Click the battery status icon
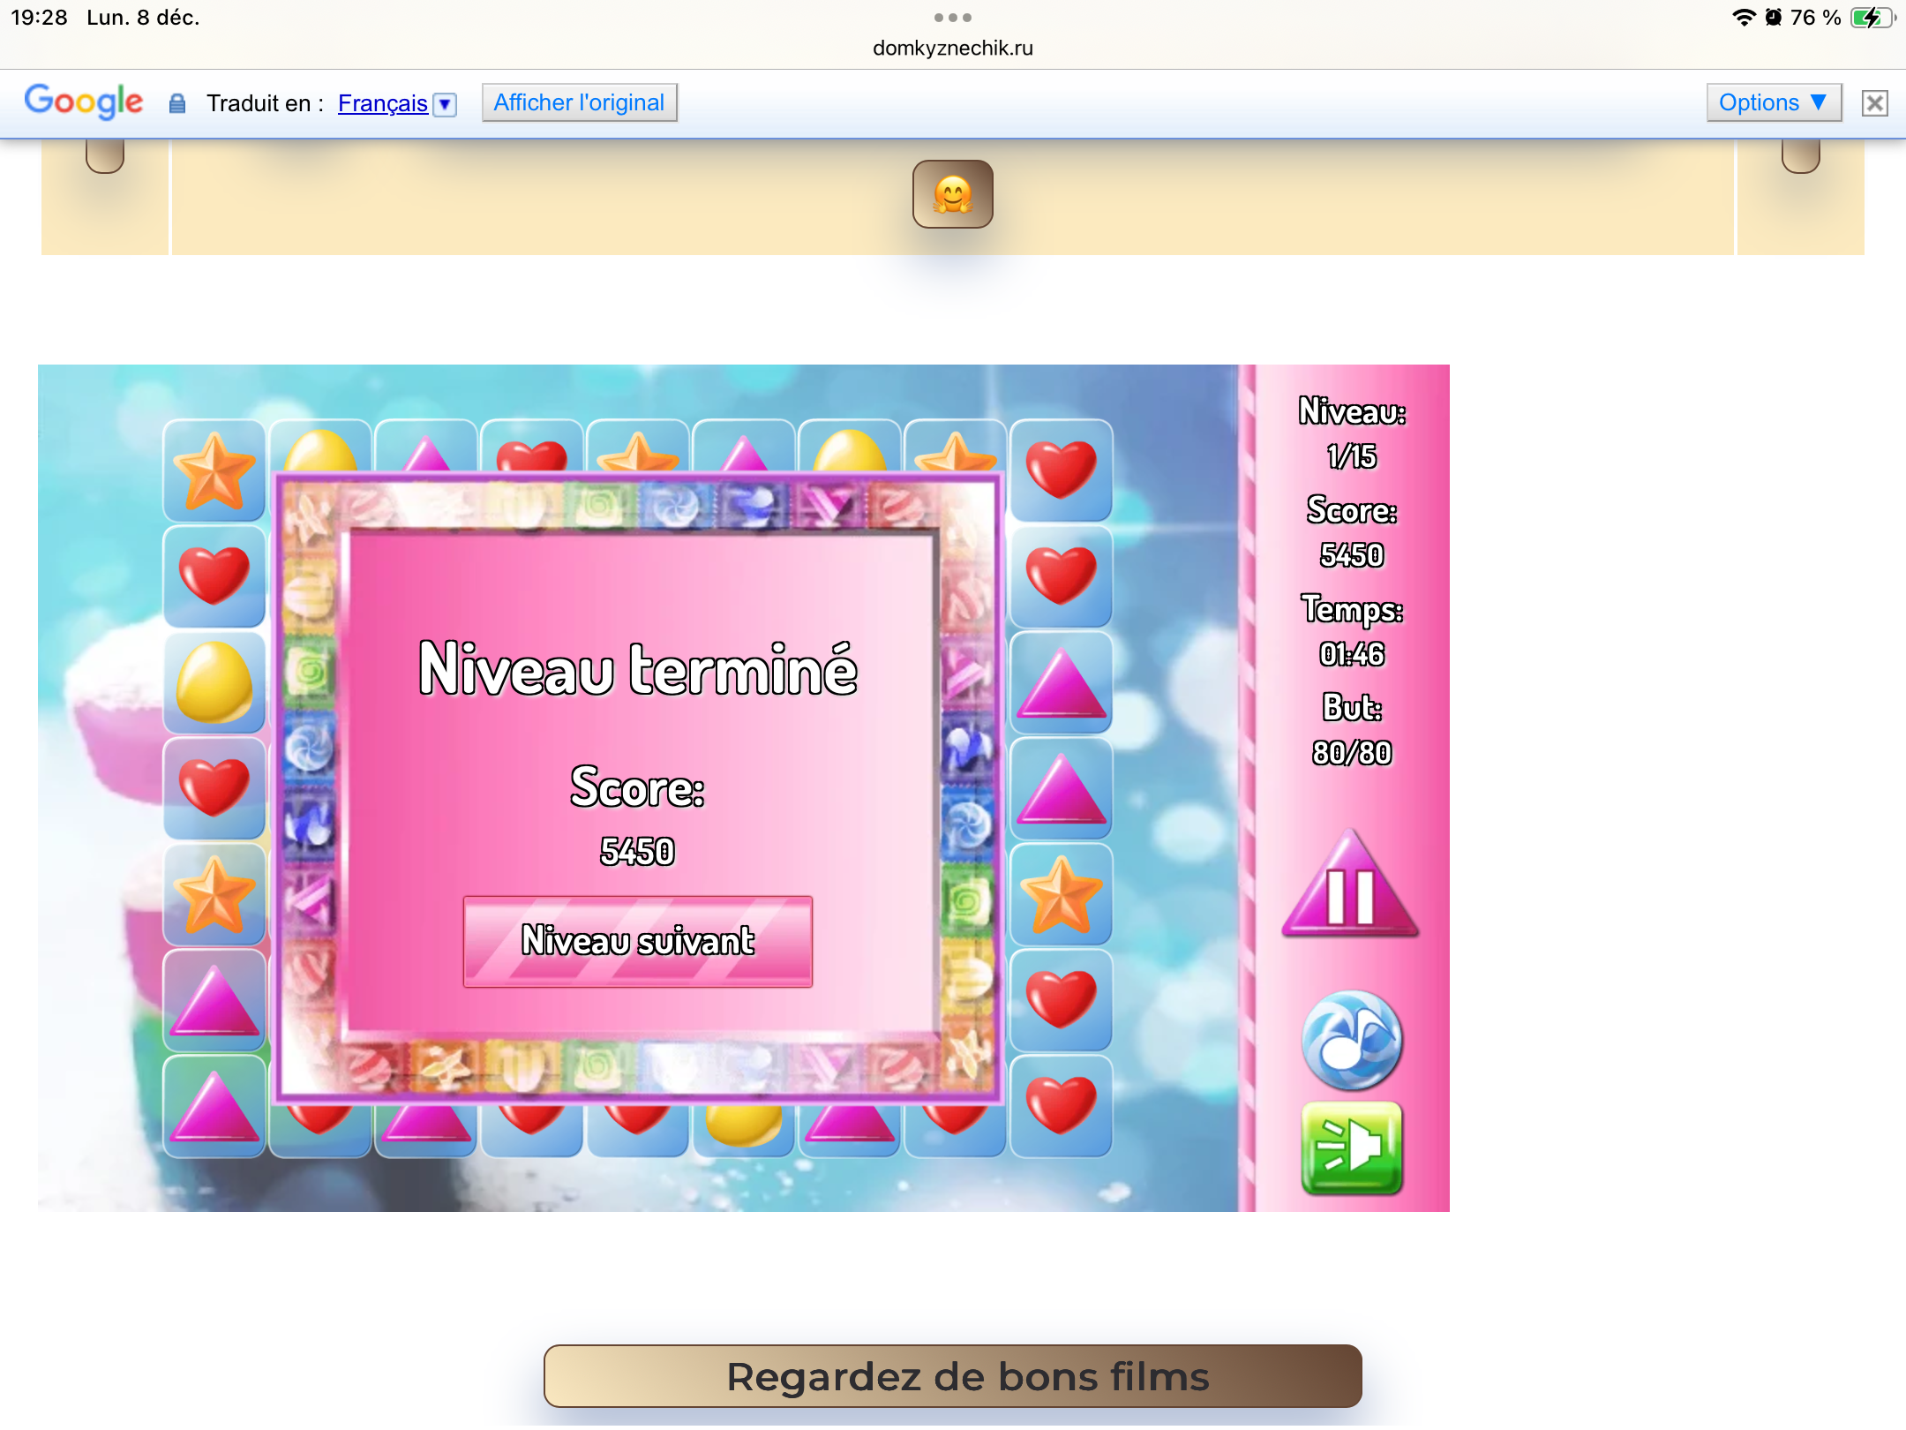The height and width of the screenshot is (1430, 1906). tap(1871, 18)
